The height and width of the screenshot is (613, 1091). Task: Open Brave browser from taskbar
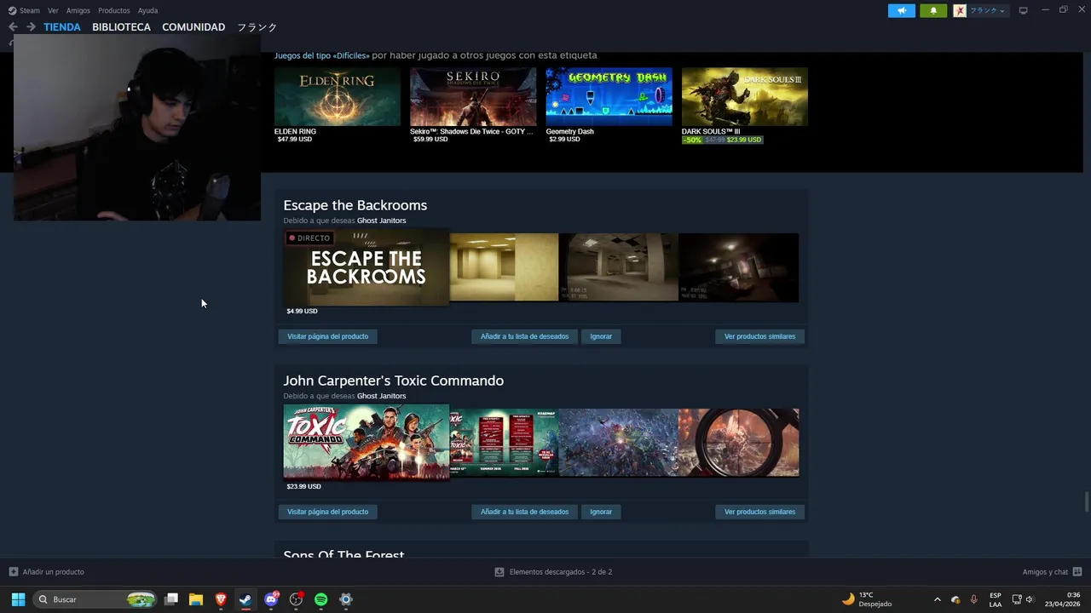(x=221, y=599)
